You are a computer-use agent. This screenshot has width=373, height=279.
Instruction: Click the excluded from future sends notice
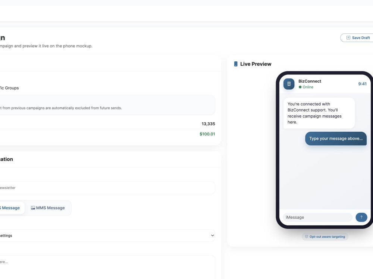pos(107,105)
